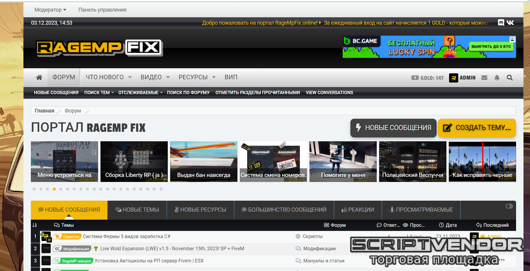The width and height of the screenshot is (530, 271).
Task: Open thumbnail Полицейский Беспуччи
Action: [413, 161]
